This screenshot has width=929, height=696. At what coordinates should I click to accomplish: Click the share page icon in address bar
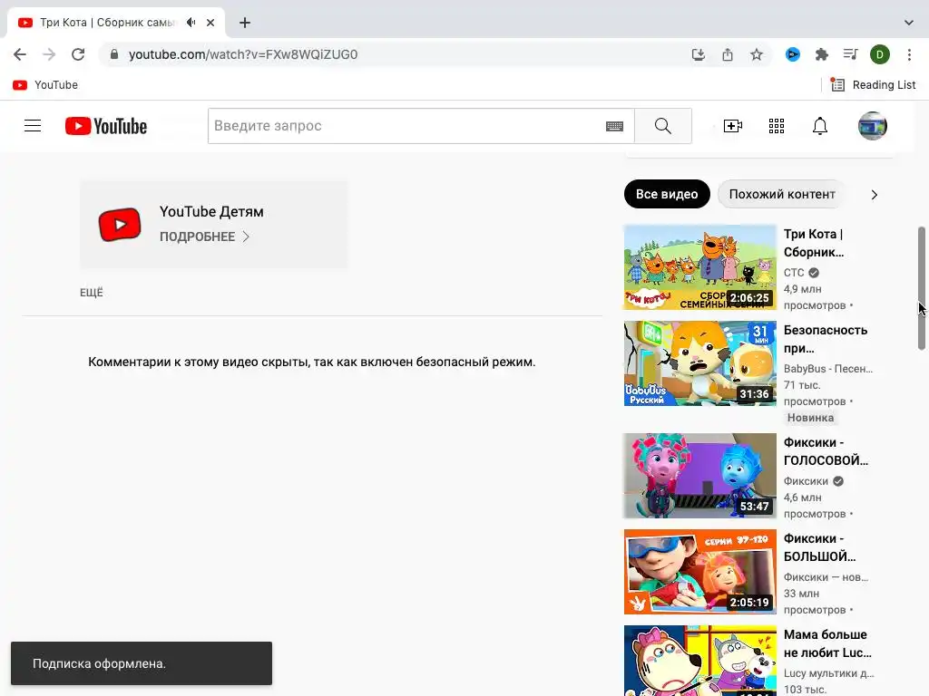point(728,54)
